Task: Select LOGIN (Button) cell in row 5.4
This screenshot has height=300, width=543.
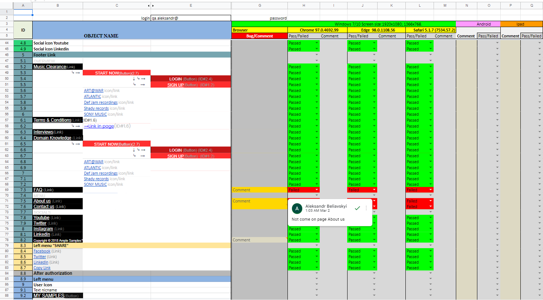Action: pyautogui.click(x=191, y=79)
